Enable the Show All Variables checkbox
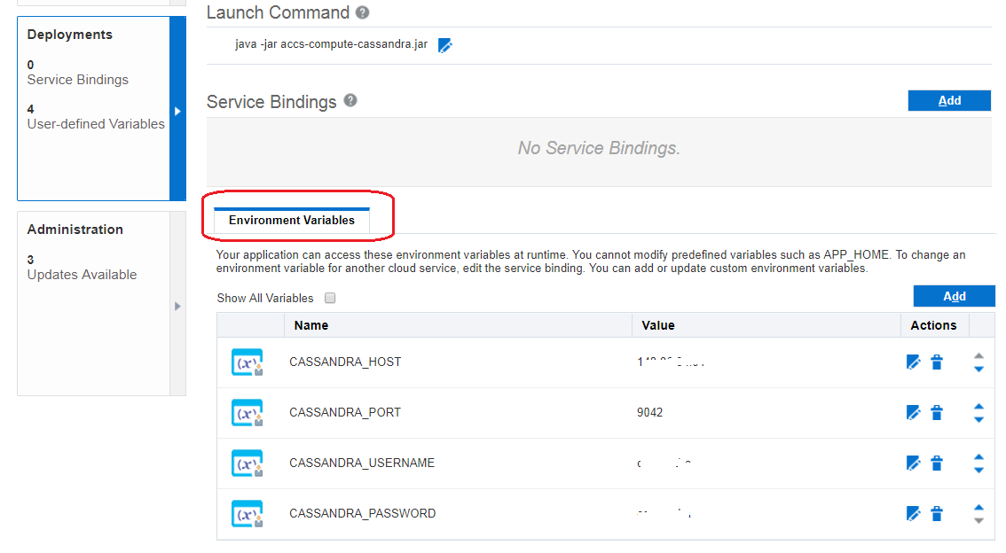 tap(329, 298)
